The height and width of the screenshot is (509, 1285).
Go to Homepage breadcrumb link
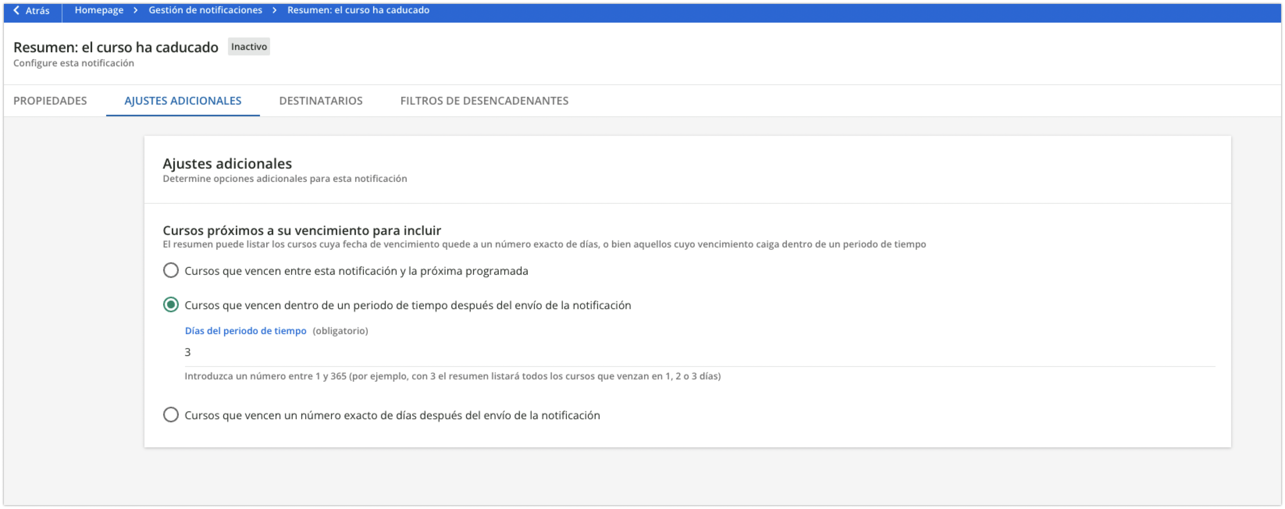point(99,10)
